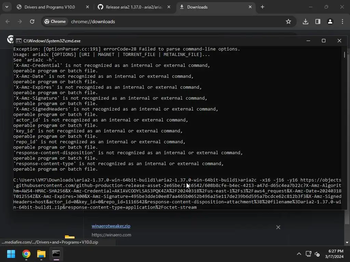Minimize the Chrome browser window

coord(310,7)
